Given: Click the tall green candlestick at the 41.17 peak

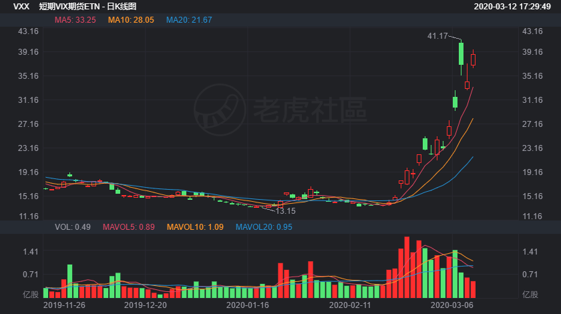Looking at the screenshot, I should coord(461,54).
